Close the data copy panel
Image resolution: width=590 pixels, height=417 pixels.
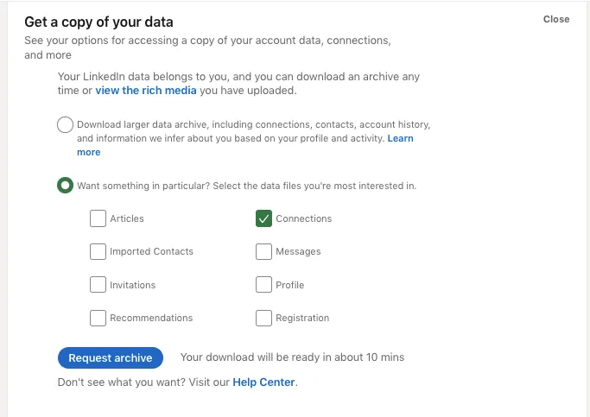click(556, 19)
